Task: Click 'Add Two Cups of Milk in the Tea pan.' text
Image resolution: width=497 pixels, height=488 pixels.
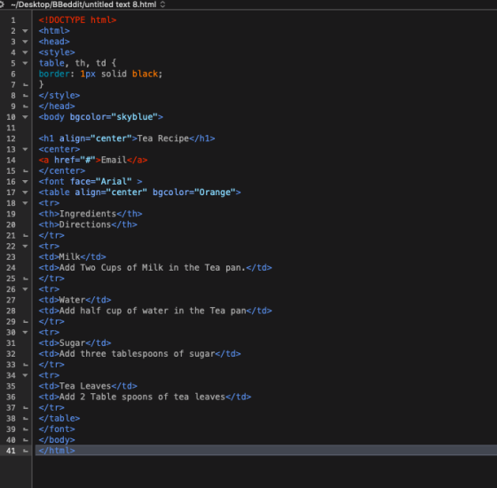Action: point(153,268)
